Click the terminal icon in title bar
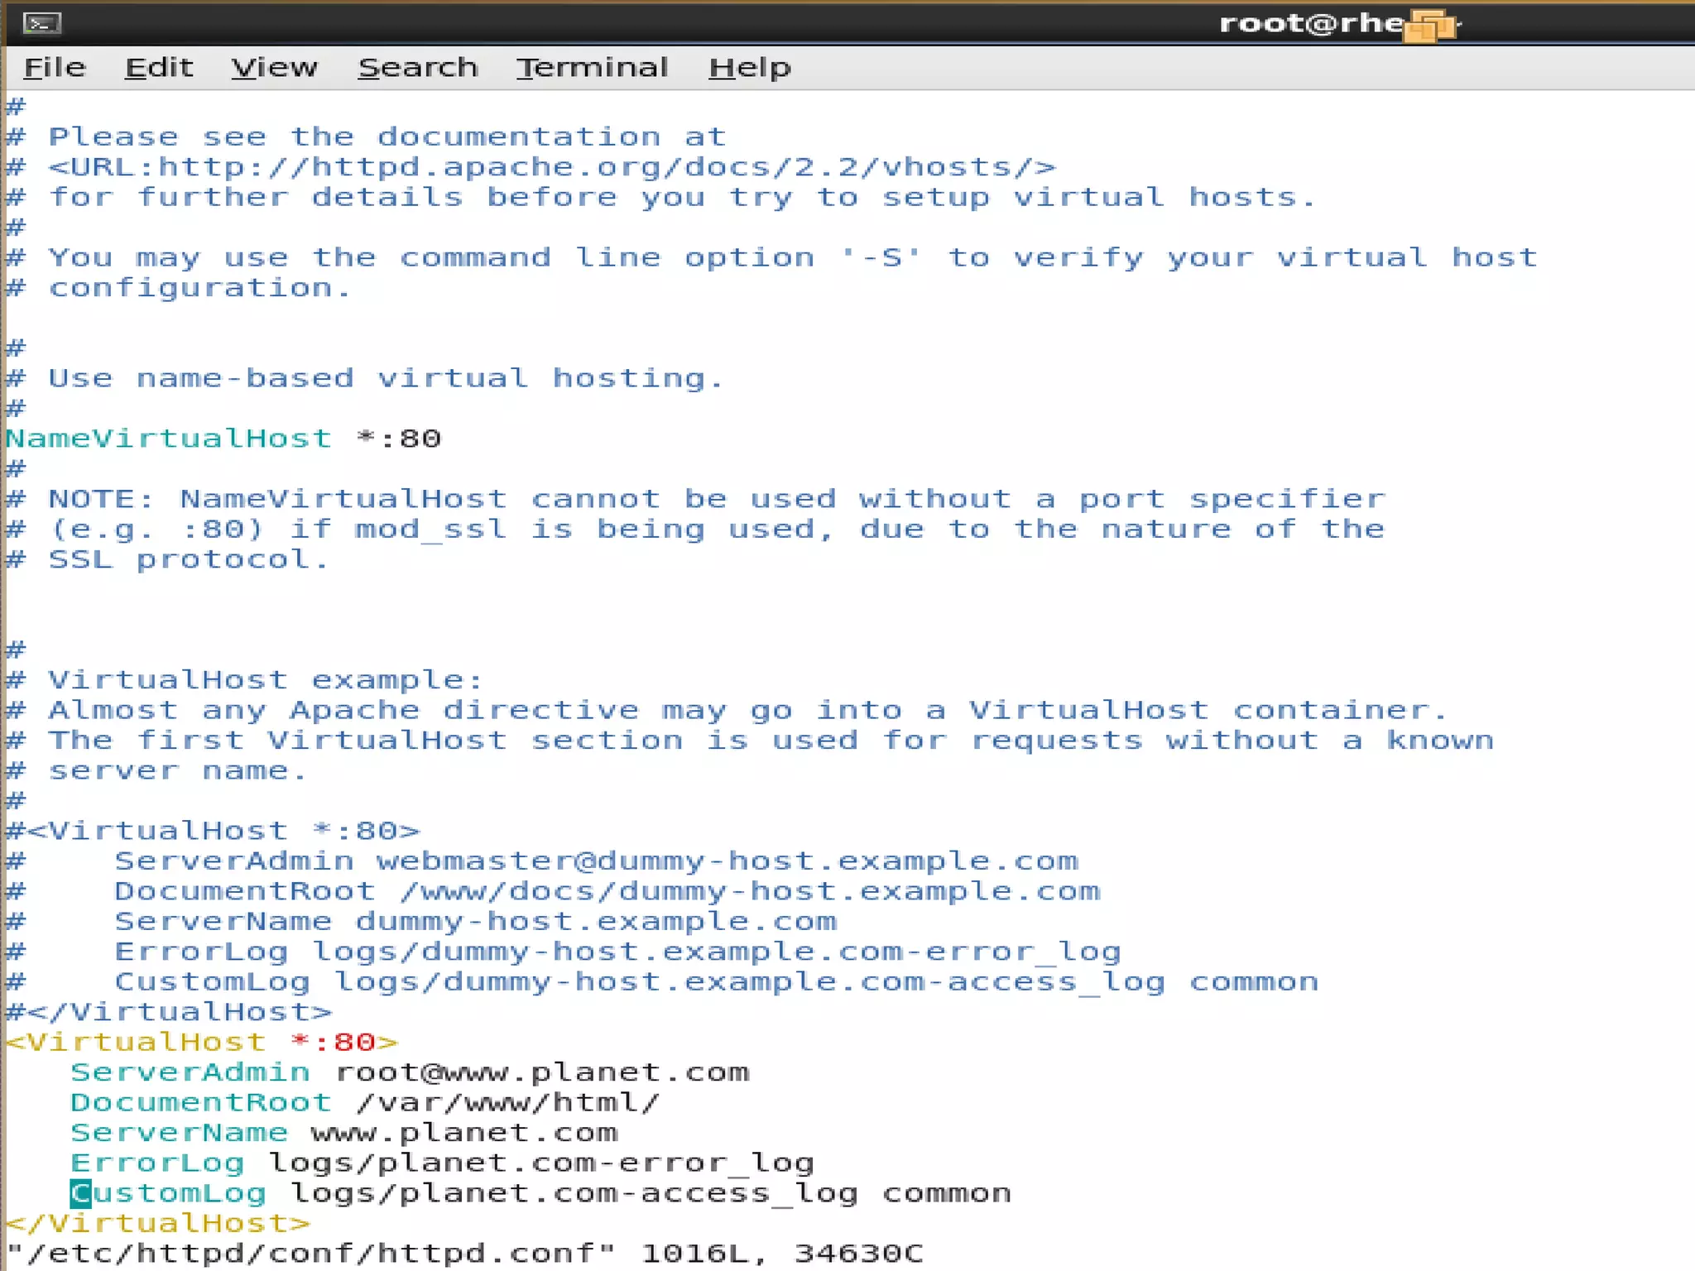This screenshot has width=1695, height=1271. tap(41, 23)
